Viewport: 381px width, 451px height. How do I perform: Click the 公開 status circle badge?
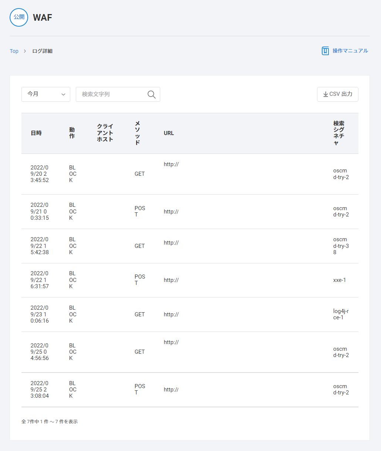pos(19,17)
